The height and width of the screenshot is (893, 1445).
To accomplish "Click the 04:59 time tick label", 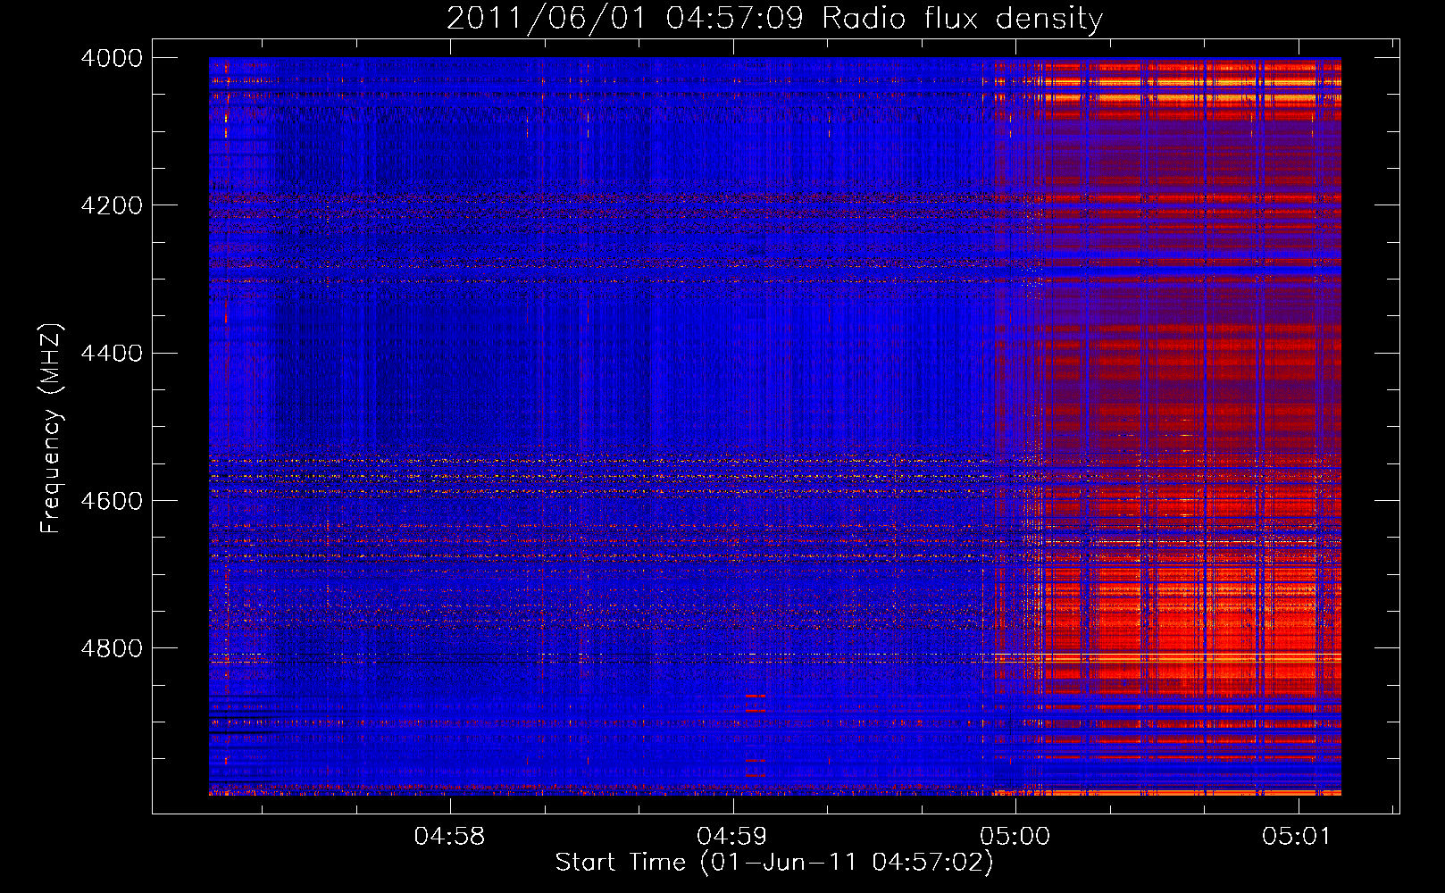I will click(732, 837).
